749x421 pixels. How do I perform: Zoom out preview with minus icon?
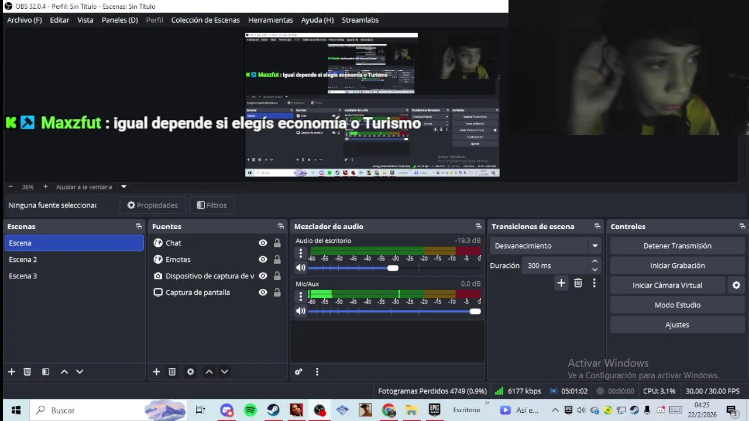tap(11, 187)
